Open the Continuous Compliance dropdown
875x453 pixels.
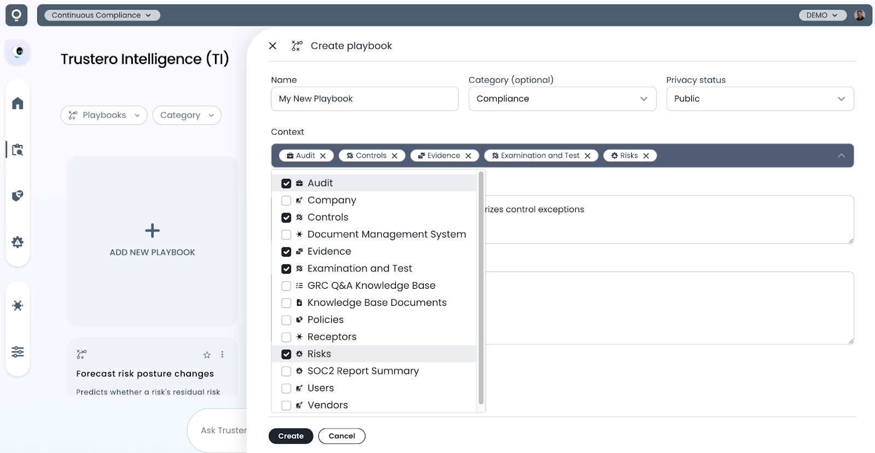[102, 15]
